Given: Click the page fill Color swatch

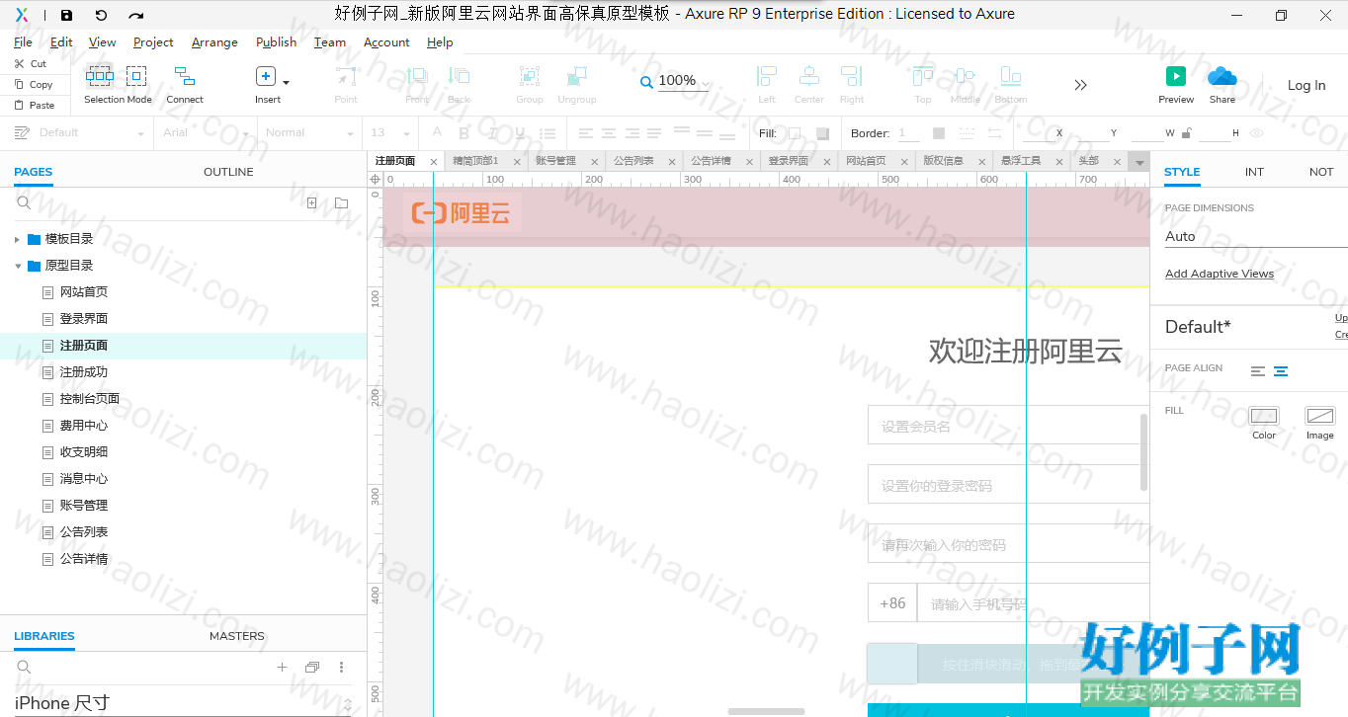Looking at the screenshot, I should pos(1264,416).
